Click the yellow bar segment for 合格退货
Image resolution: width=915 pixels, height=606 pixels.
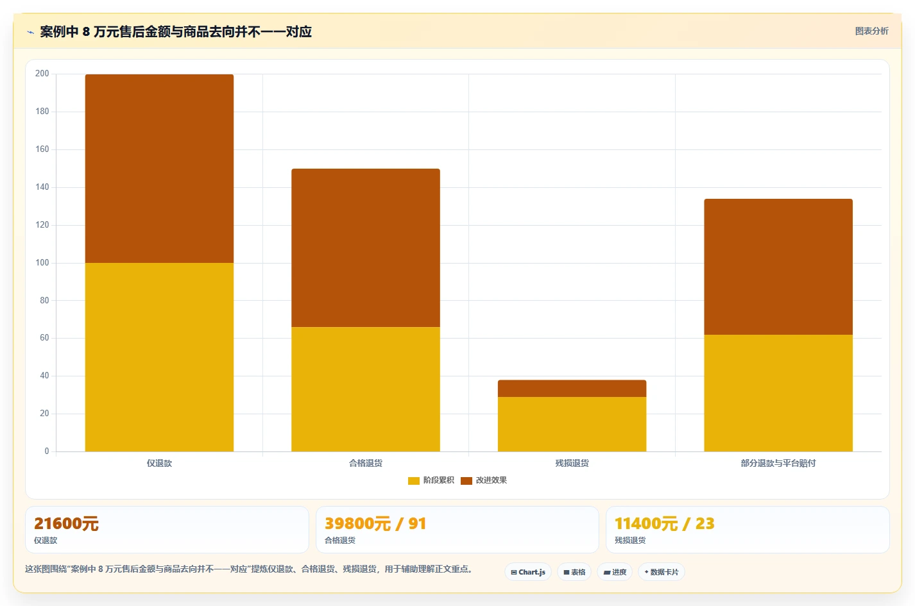click(366, 389)
